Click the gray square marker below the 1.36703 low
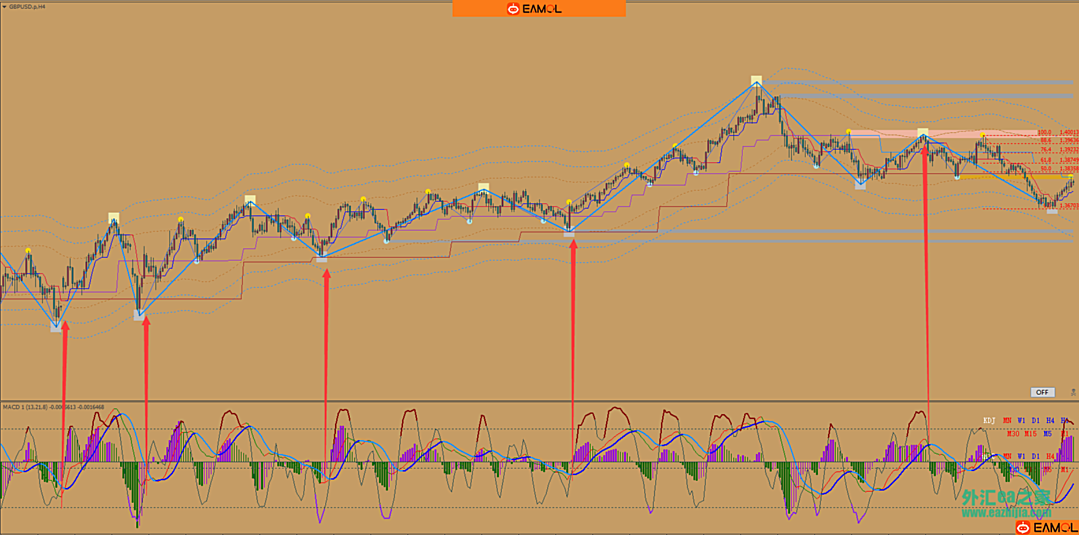The height and width of the screenshot is (535, 1079). click(x=1052, y=211)
